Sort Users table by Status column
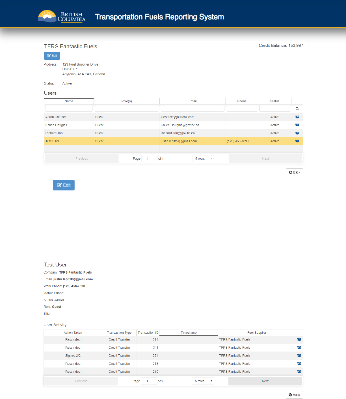 click(275, 101)
